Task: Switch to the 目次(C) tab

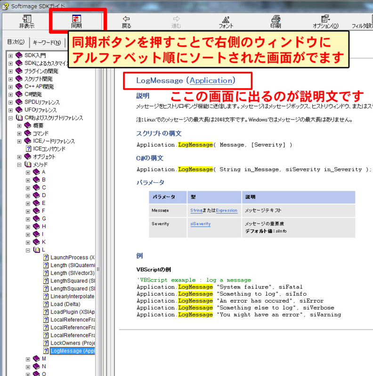Action: click(x=16, y=42)
